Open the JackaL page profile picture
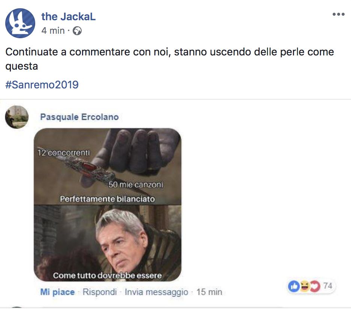This screenshot has height=309, width=351. click(x=20, y=23)
